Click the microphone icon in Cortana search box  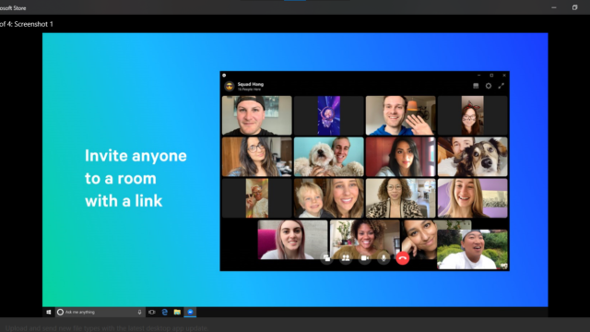point(139,312)
